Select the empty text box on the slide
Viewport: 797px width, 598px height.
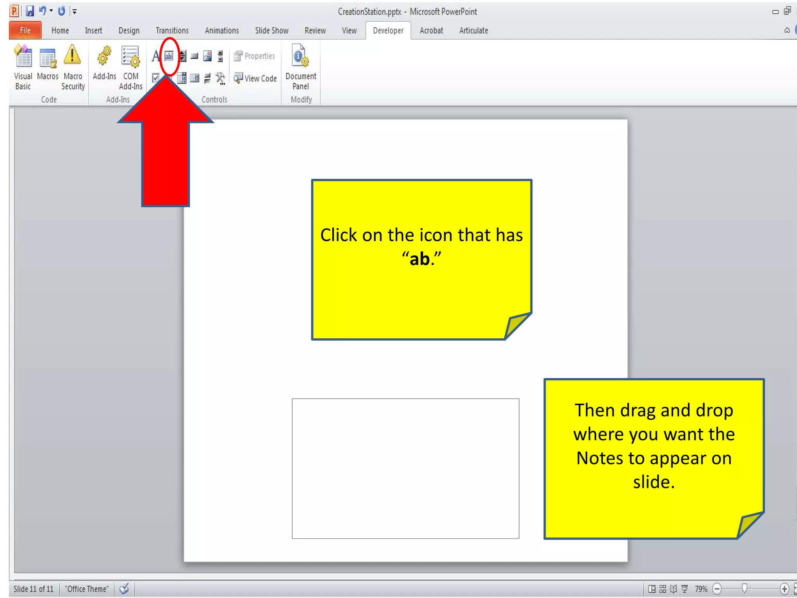pos(406,468)
